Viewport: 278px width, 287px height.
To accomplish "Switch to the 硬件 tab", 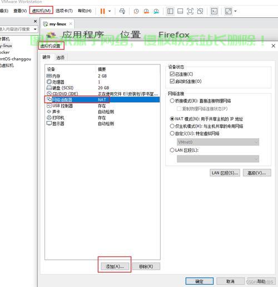I will point(46,57).
